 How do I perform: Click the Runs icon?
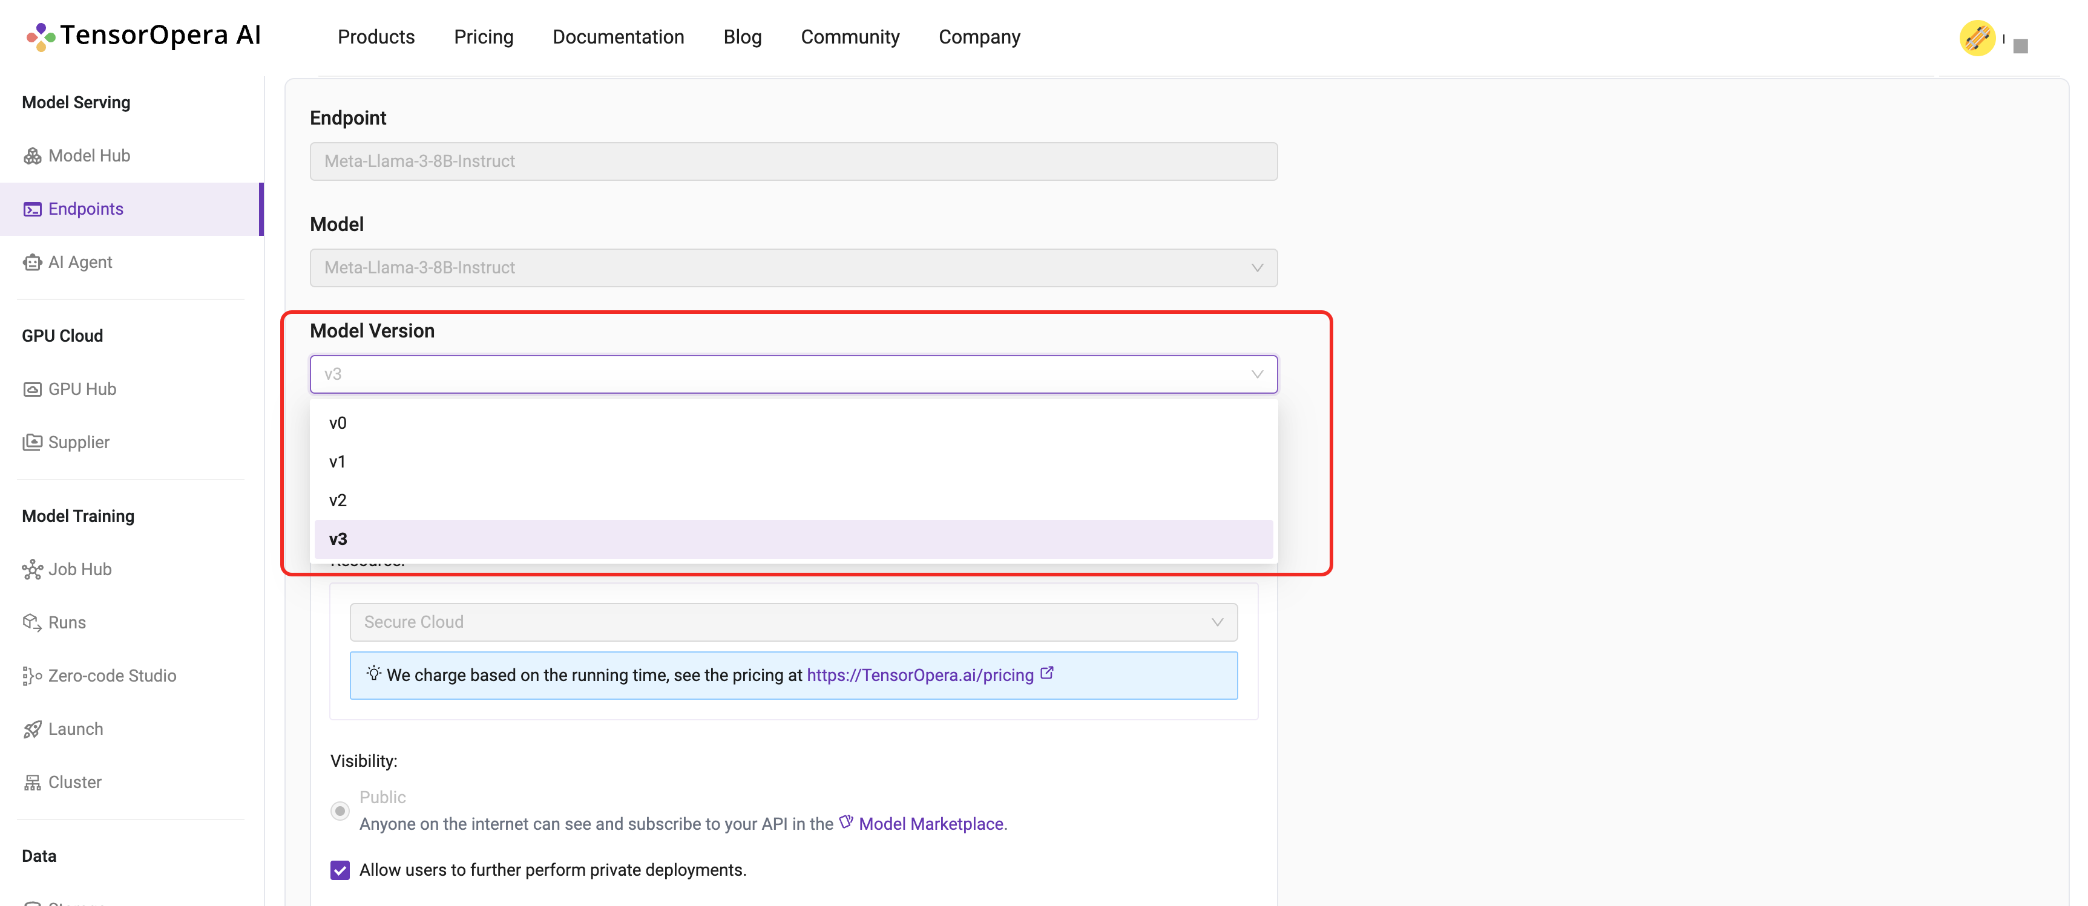point(33,622)
